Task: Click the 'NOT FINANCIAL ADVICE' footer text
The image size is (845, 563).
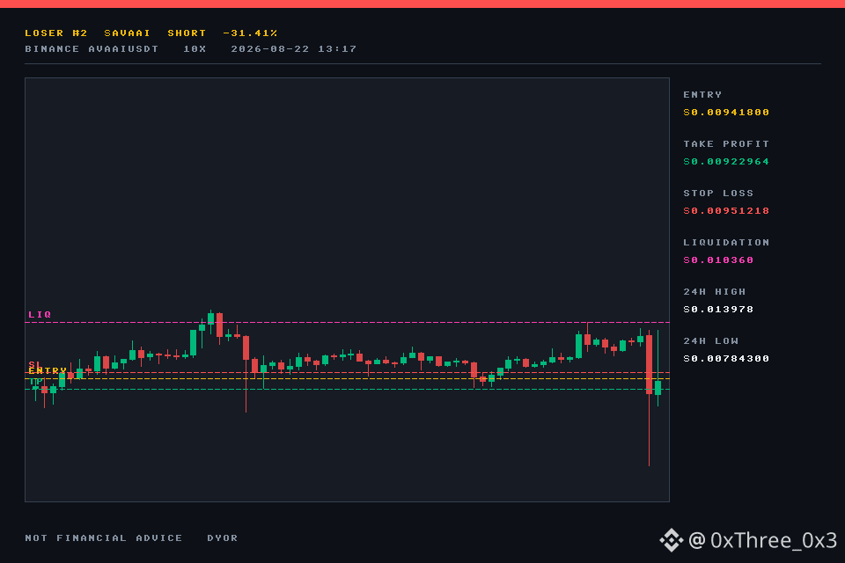Action: [x=104, y=538]
